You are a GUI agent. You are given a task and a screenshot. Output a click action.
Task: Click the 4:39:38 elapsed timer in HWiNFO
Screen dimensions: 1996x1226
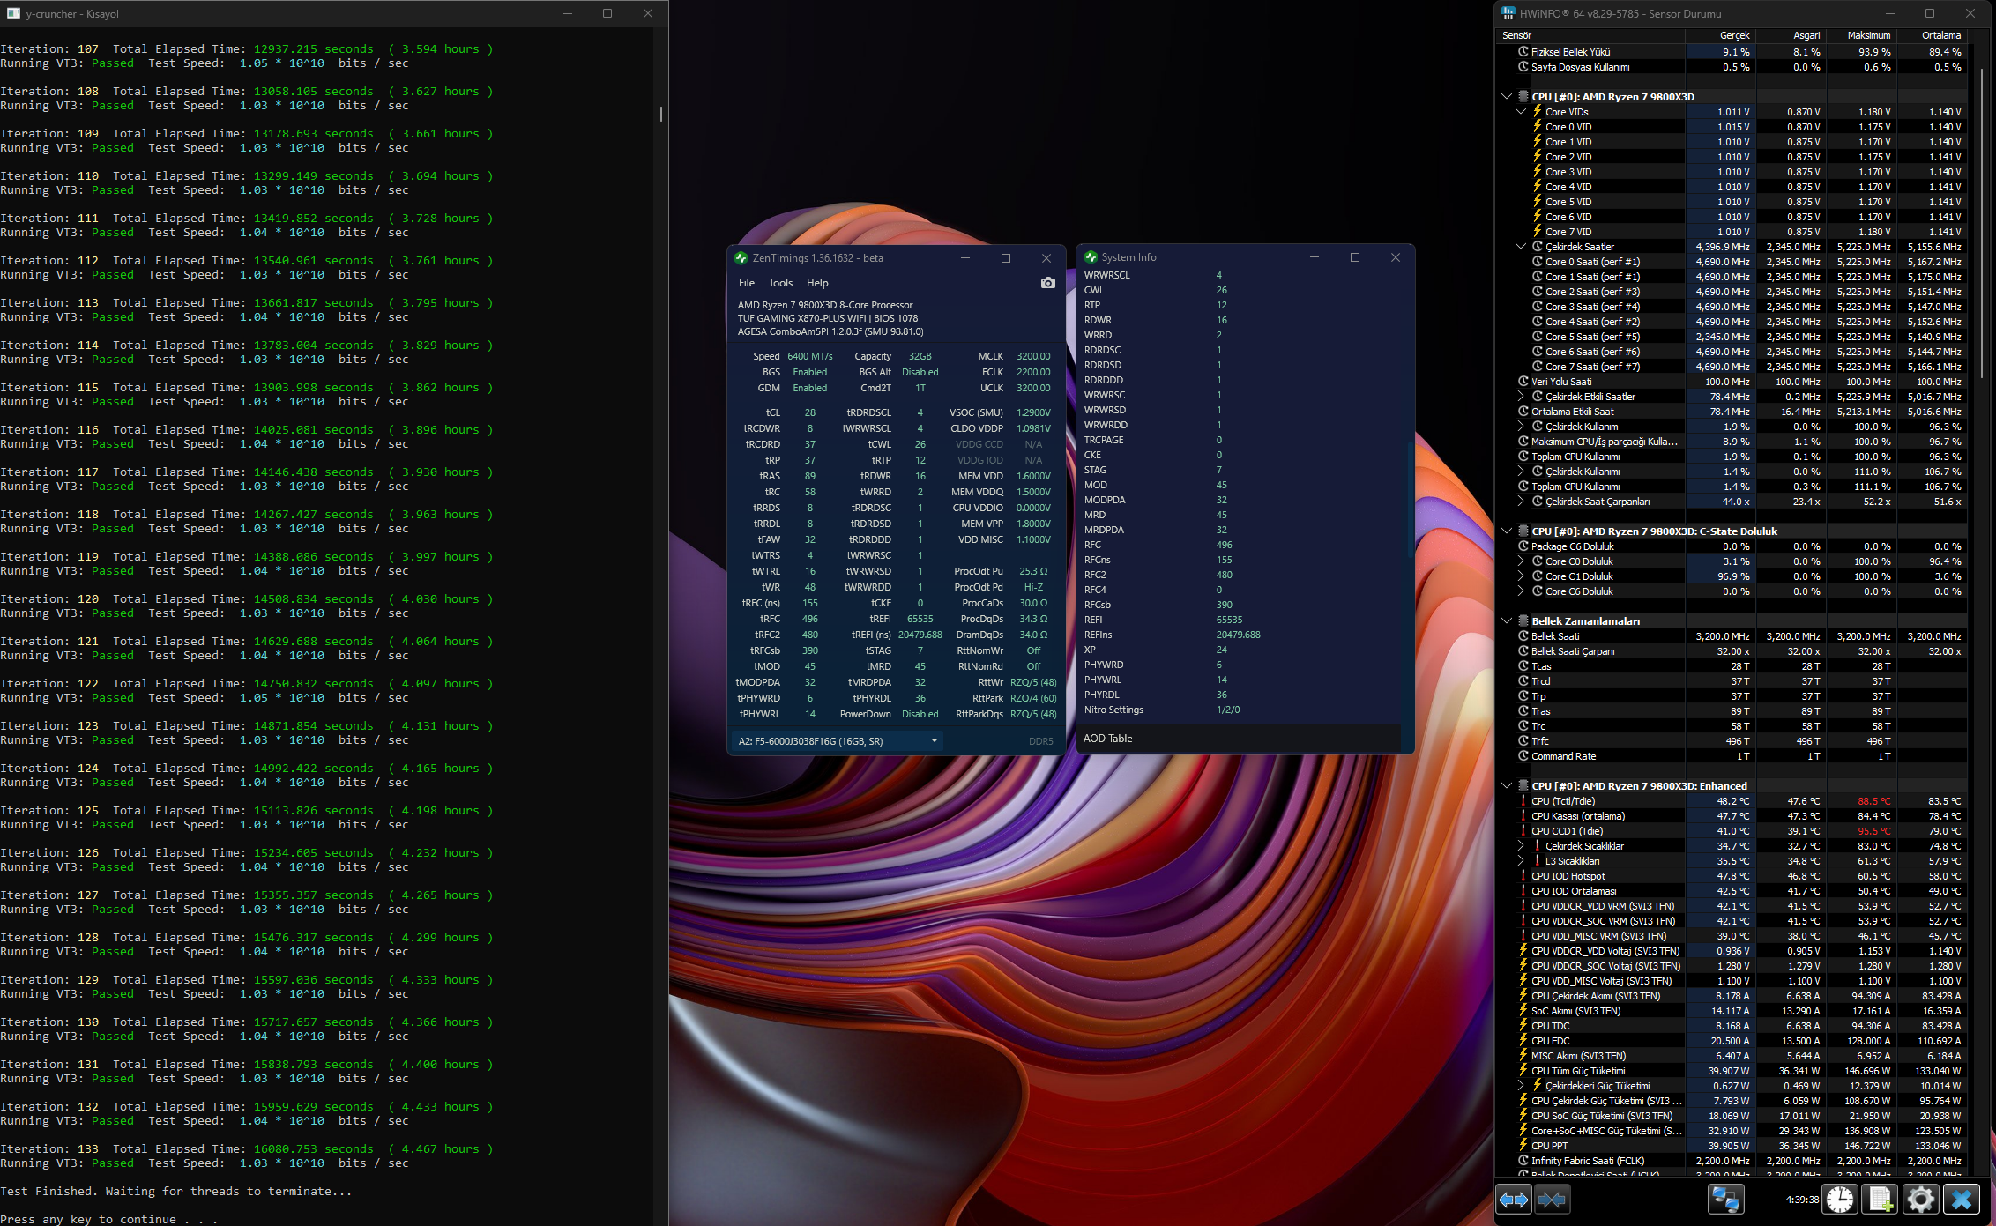pos(1802,1200)
